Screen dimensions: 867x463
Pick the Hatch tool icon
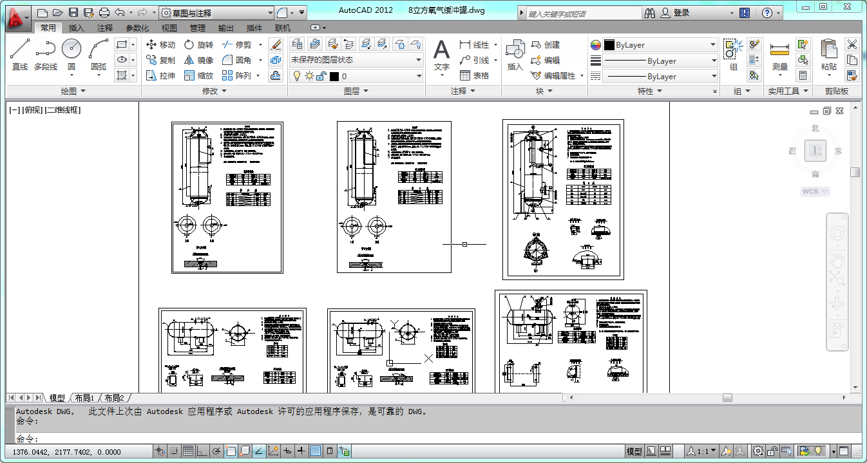(x=121, y=75)
